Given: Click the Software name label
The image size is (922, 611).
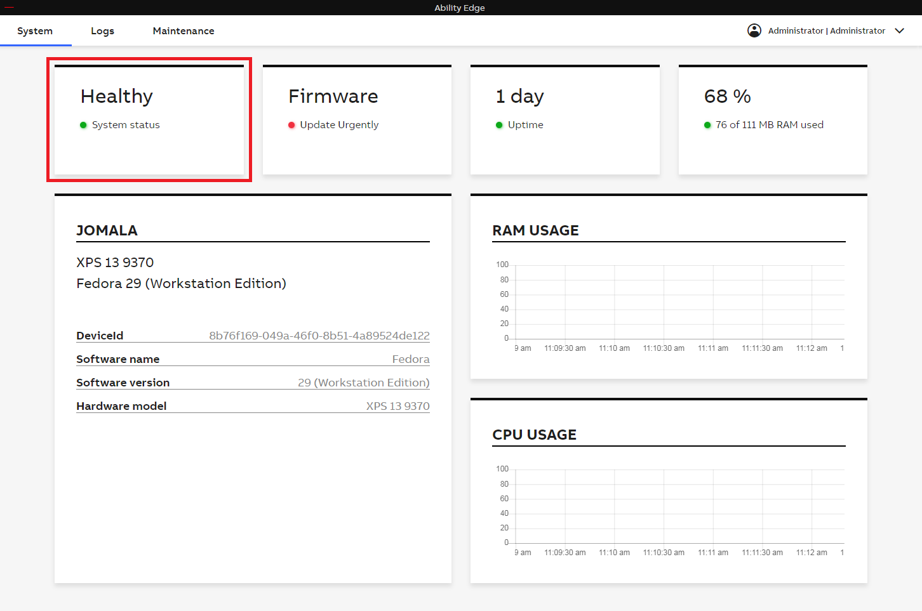Looking at the screenshot, I should 118,359.
